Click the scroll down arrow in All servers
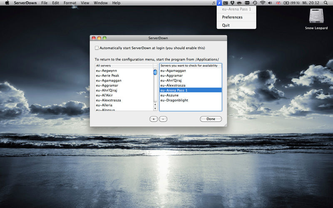Screen dimensions: 333x208 pos(155,109)
